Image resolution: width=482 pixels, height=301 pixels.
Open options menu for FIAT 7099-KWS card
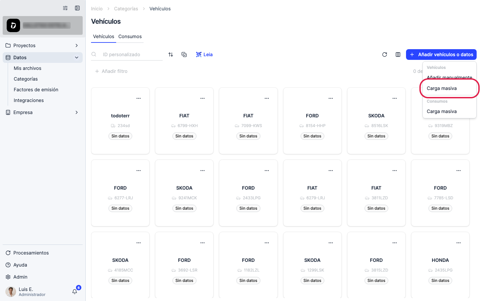tap(267, 98)
